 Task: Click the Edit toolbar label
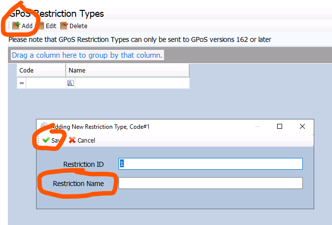51,26
